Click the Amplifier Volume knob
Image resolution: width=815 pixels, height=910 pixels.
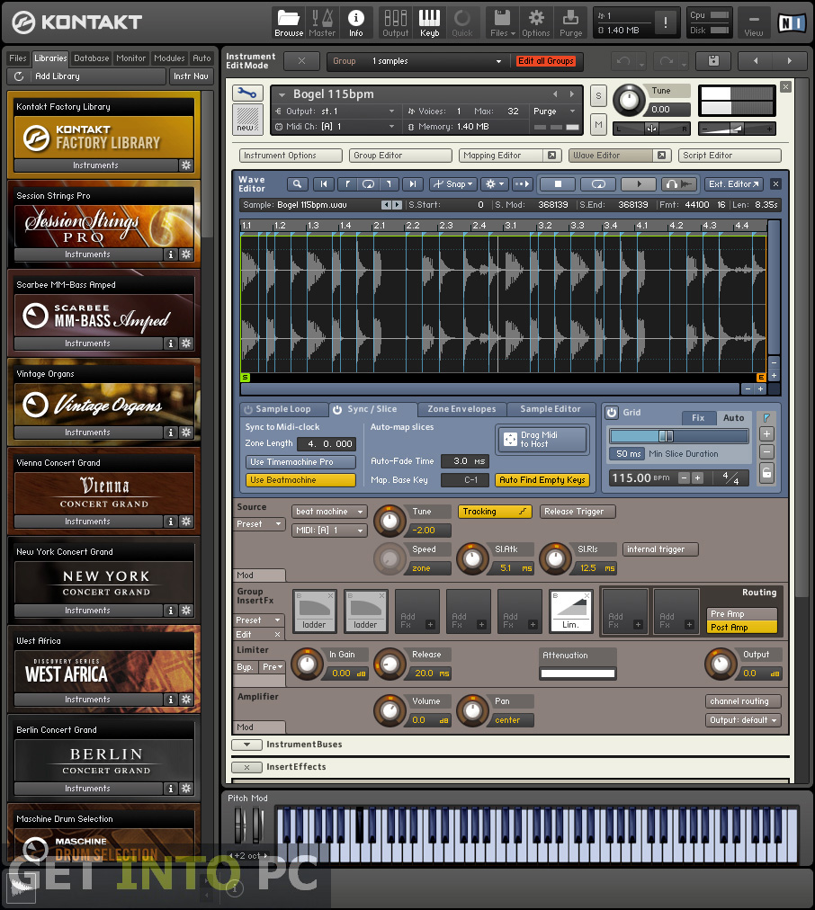coord(390,710)
